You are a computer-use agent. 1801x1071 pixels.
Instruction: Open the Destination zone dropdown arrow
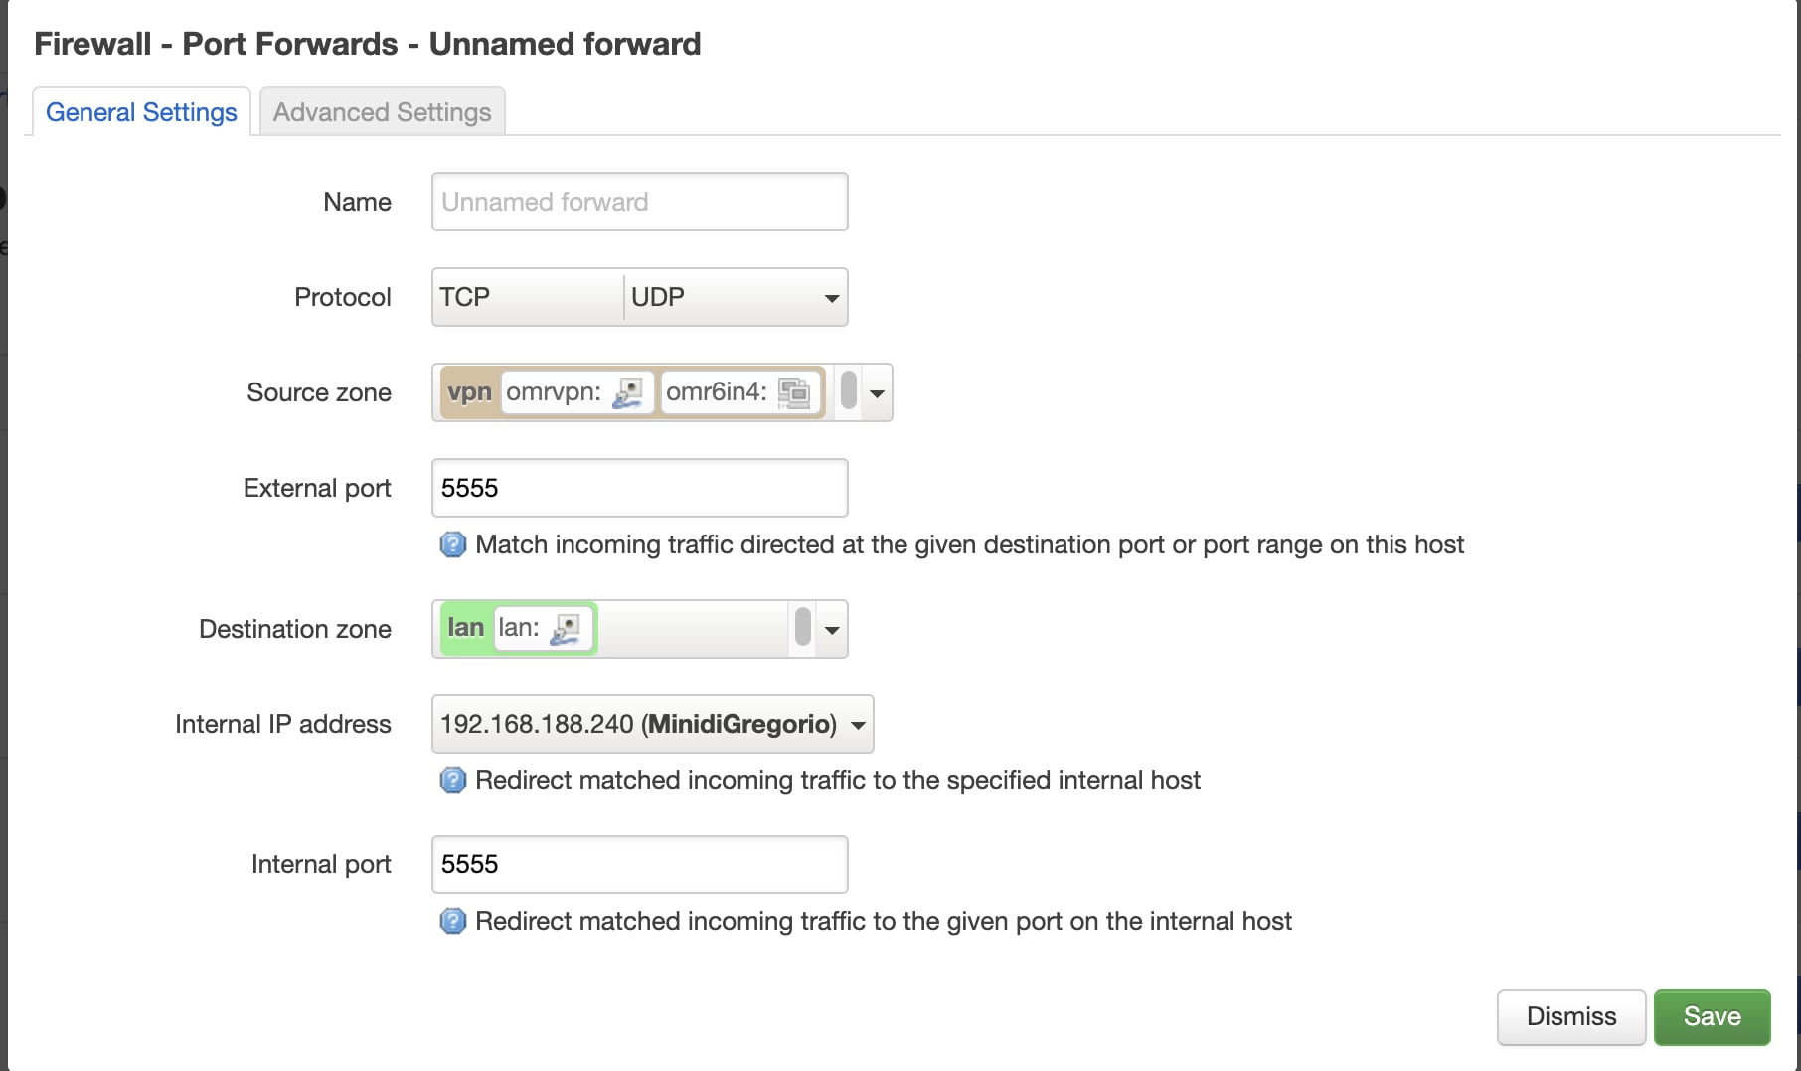(832, 630)
